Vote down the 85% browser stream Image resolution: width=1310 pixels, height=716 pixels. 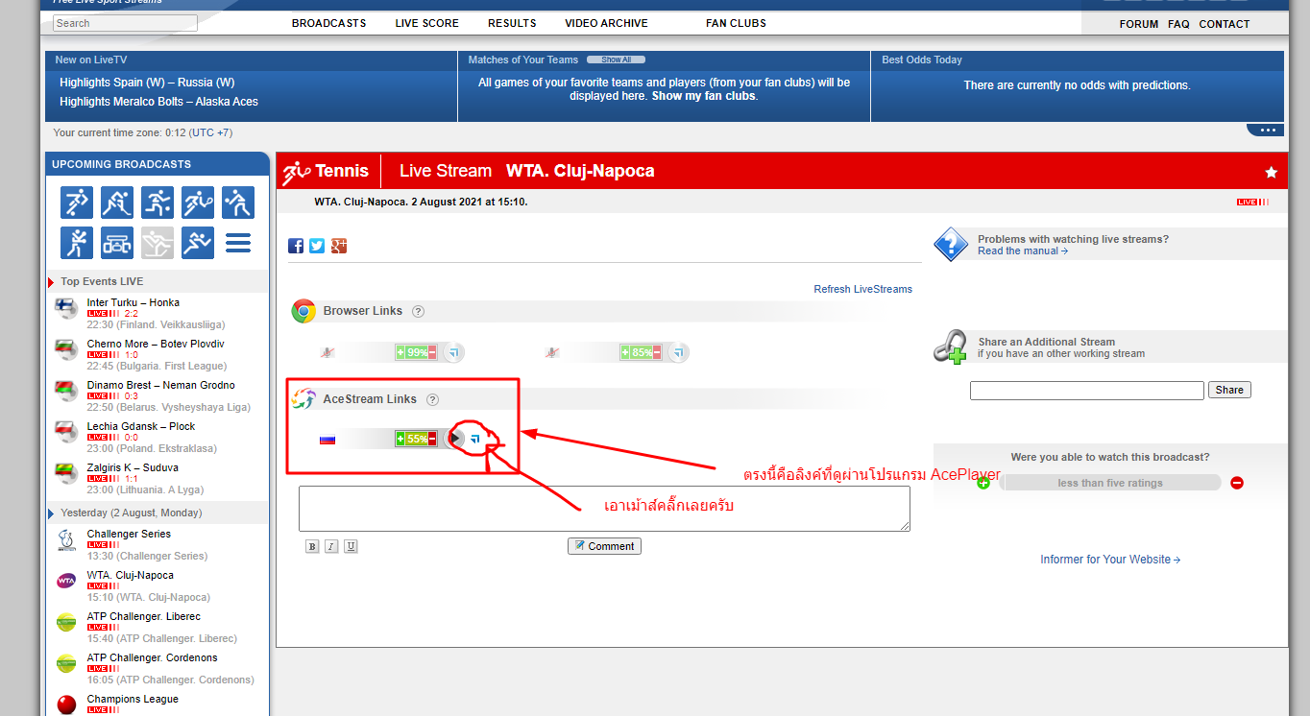[657, 352]
